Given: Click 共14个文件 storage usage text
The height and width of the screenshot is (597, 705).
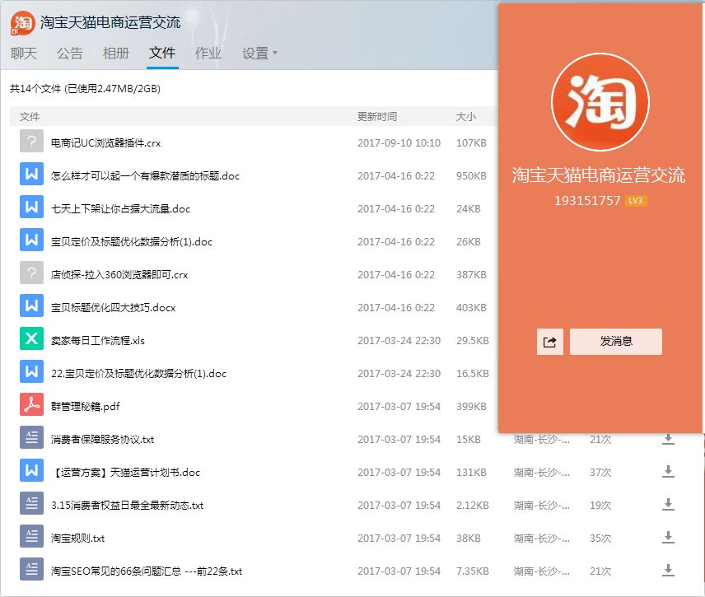Looking at the screenshot, I should coord(85,89).
